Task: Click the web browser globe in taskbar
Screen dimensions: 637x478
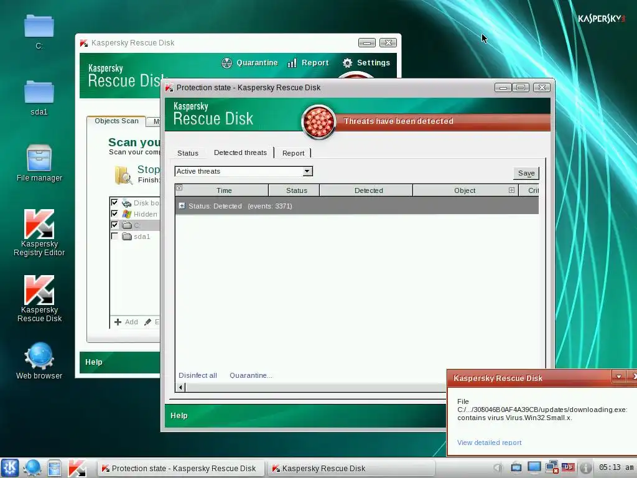Action: point(32,468)
